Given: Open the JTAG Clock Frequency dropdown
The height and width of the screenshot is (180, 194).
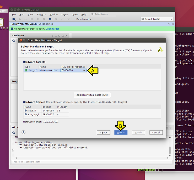Looking at the screenshot, I should 84,70.
